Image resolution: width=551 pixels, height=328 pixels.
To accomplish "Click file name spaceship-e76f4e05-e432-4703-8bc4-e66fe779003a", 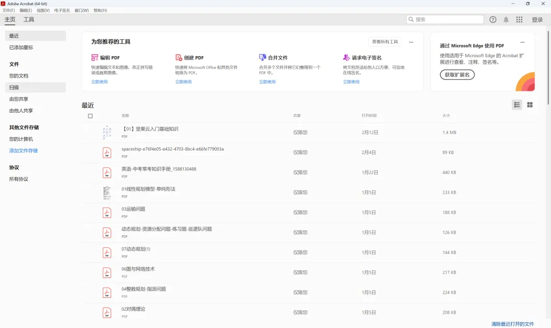I will click(172, 149).
